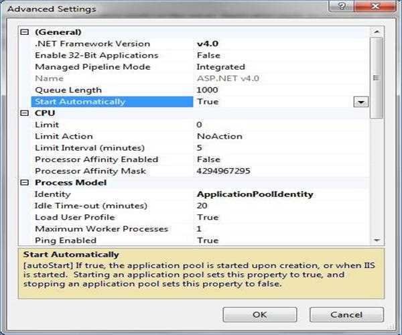402x335 pixels.
Task: Click scrollbar up arrow
Action: pyautogui.click(x=377, y=31)
